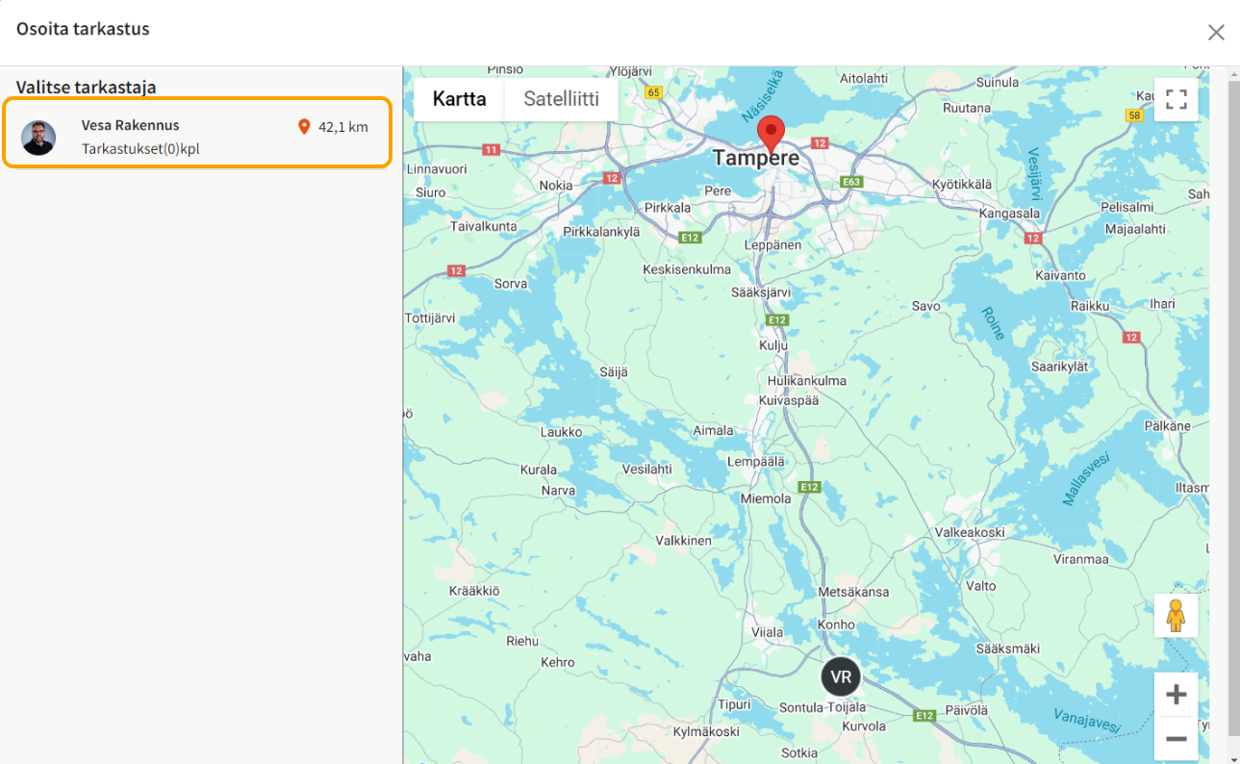
Task: Click the Viiala map label
Action: [x=768, y=632]
